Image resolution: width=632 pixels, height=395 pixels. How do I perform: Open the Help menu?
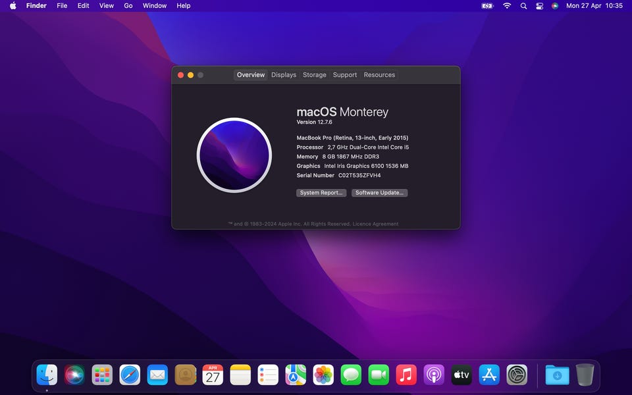(184, 6)
